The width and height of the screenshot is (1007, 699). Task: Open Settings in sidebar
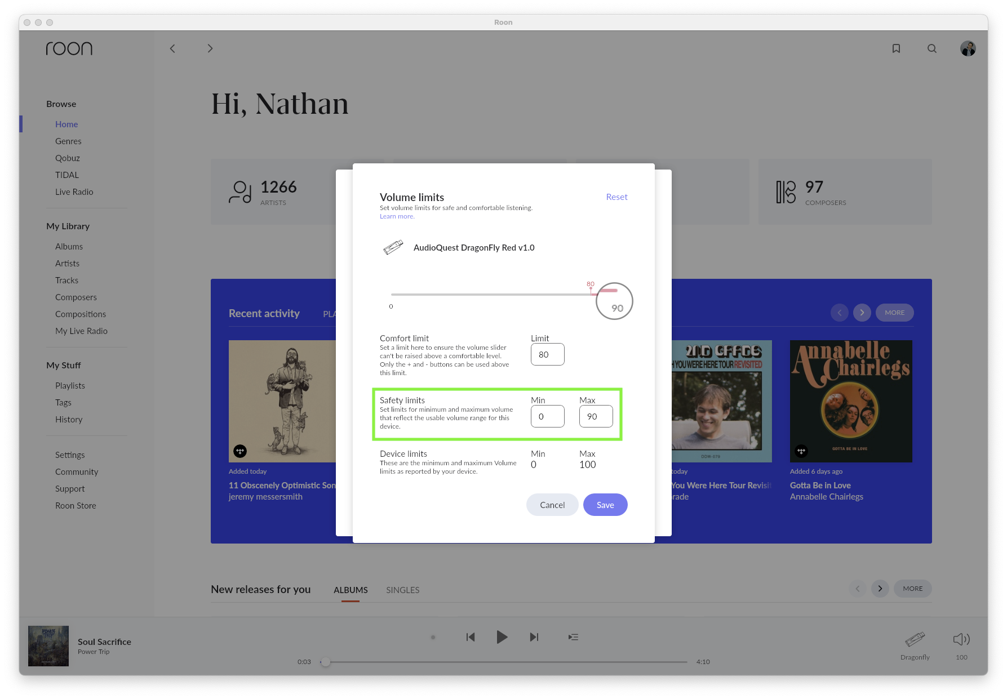pyautogui.click(x=70, y=455)
